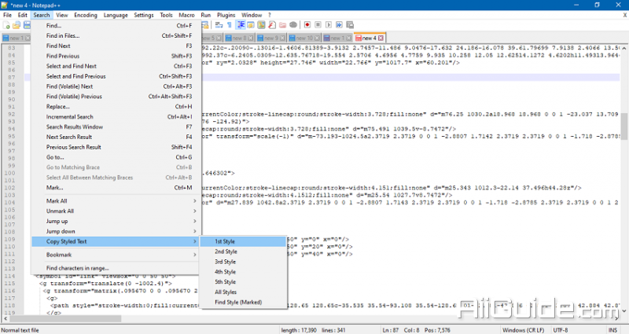Open the Macro menu

tap(186, 15)
